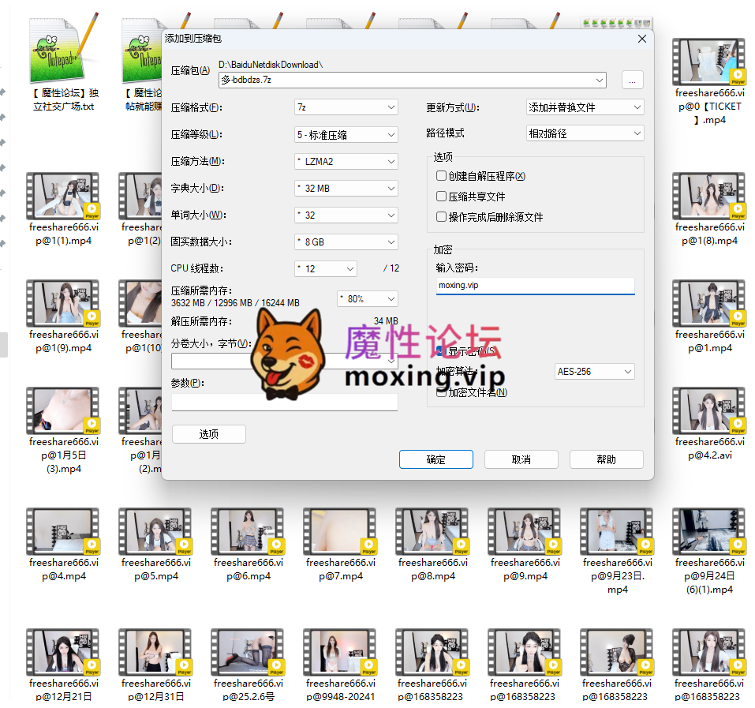Image resolution: width=755 pixels, height=708 pixels.
Task: Check 操作完成后删除源文件
Action: tap(441, 217)
